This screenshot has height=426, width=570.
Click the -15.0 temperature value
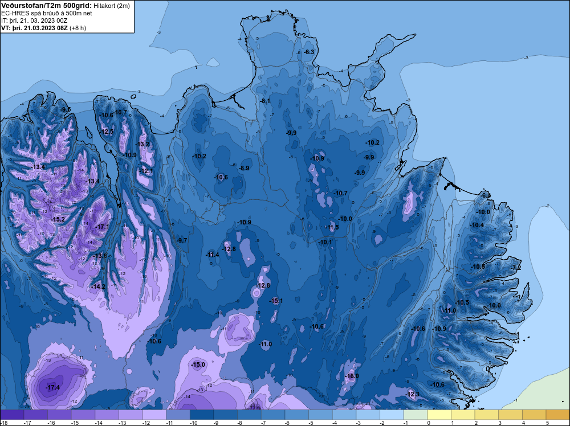coord(198,364)
